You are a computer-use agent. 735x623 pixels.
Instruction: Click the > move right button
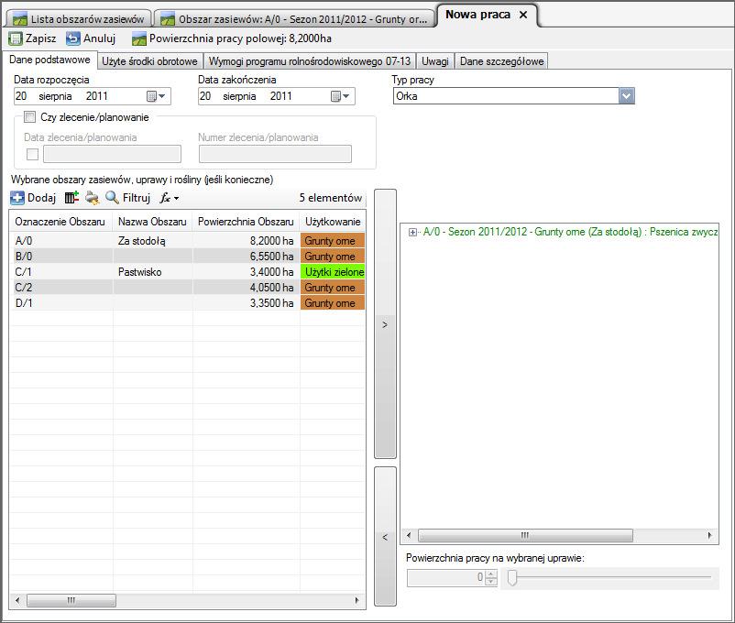tap(385, 324)
